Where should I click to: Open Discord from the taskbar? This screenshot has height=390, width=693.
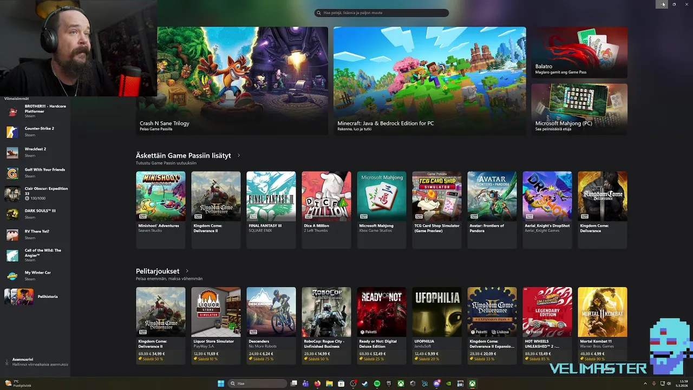coord(436,383)
